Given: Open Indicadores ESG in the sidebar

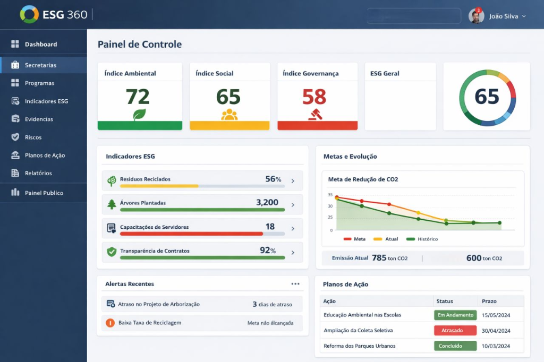Looking at the screenshot, I should pos(44,101).
